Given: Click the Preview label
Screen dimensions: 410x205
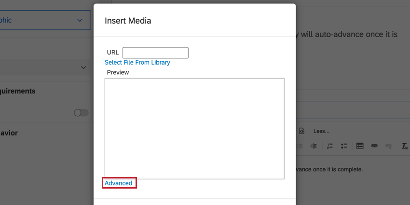Looking at the screenshot, I should click(x=118, y=72).
